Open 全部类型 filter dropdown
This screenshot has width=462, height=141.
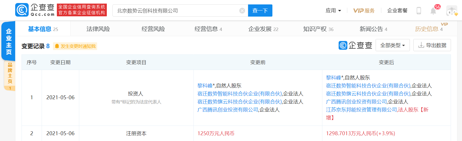pyautogui.click(x=392, y=45)
